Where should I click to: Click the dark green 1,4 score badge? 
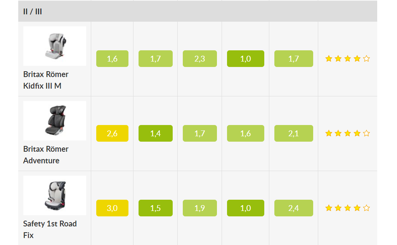point(156,134)
